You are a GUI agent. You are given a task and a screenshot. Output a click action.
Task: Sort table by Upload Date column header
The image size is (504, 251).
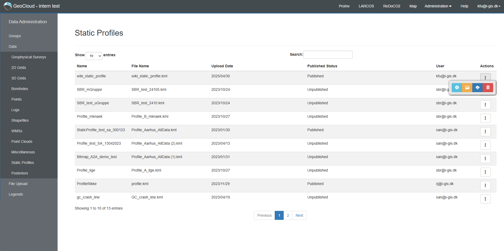[222, 66]
